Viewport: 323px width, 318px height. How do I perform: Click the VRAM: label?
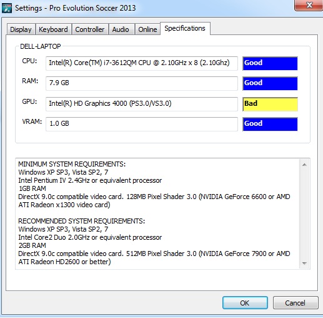click(x=32, y=121)
